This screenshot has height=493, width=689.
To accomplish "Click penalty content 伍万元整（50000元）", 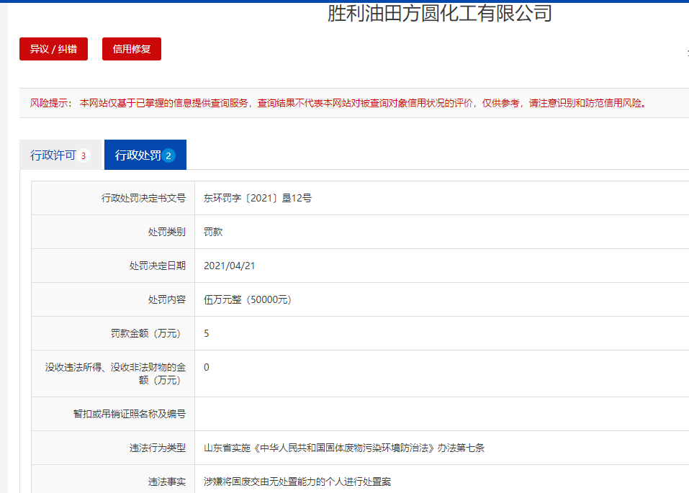I will [x=248, y=299].
